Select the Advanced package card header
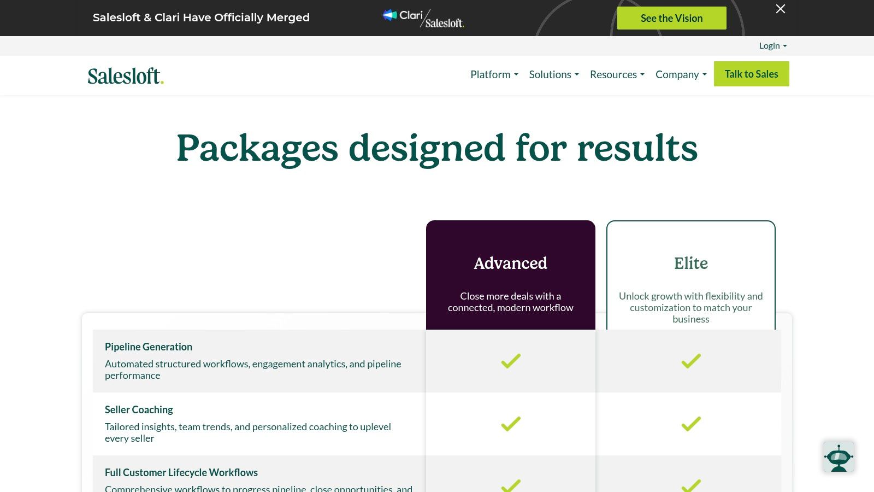874x492 pixels. 511,263
